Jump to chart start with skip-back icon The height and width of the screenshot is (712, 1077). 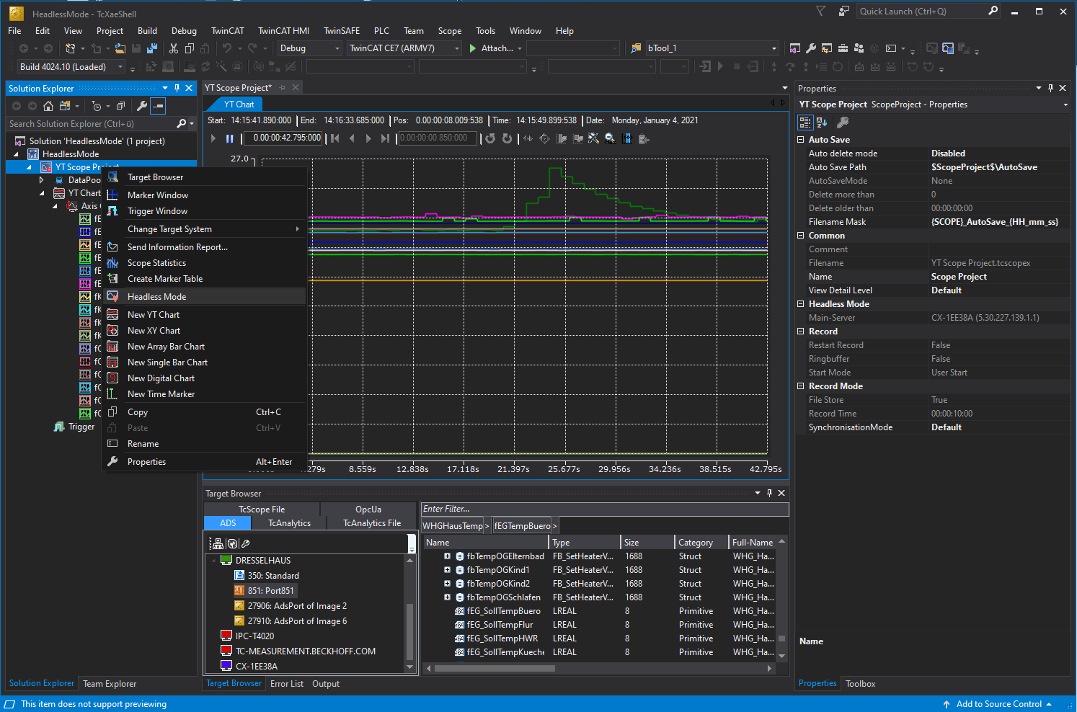pos(335,138)
